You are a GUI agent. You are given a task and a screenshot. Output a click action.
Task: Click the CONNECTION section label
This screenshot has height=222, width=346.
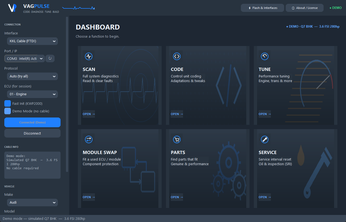coord(12,25)
